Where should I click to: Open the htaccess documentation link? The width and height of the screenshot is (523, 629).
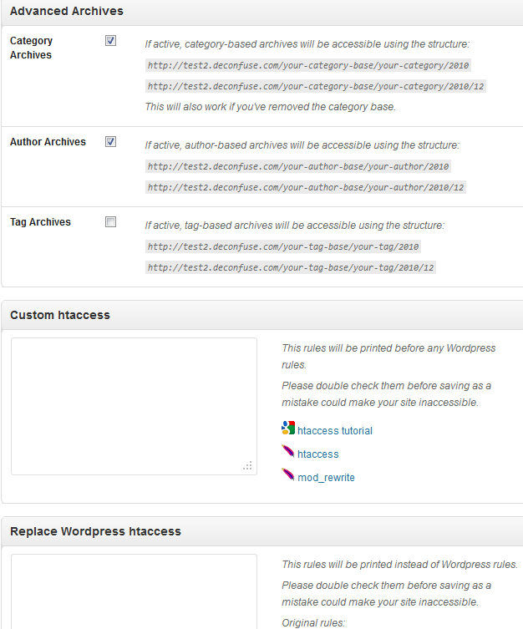318,454
